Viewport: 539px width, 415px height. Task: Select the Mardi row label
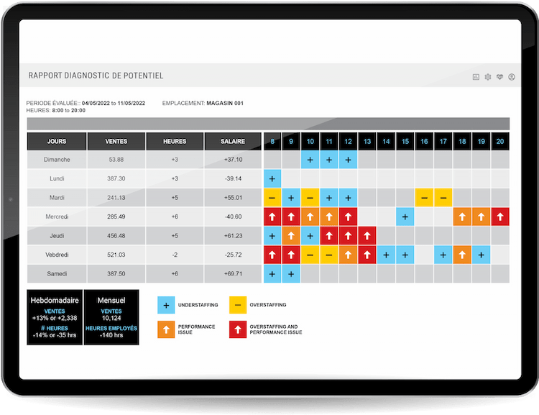(57, 198)
